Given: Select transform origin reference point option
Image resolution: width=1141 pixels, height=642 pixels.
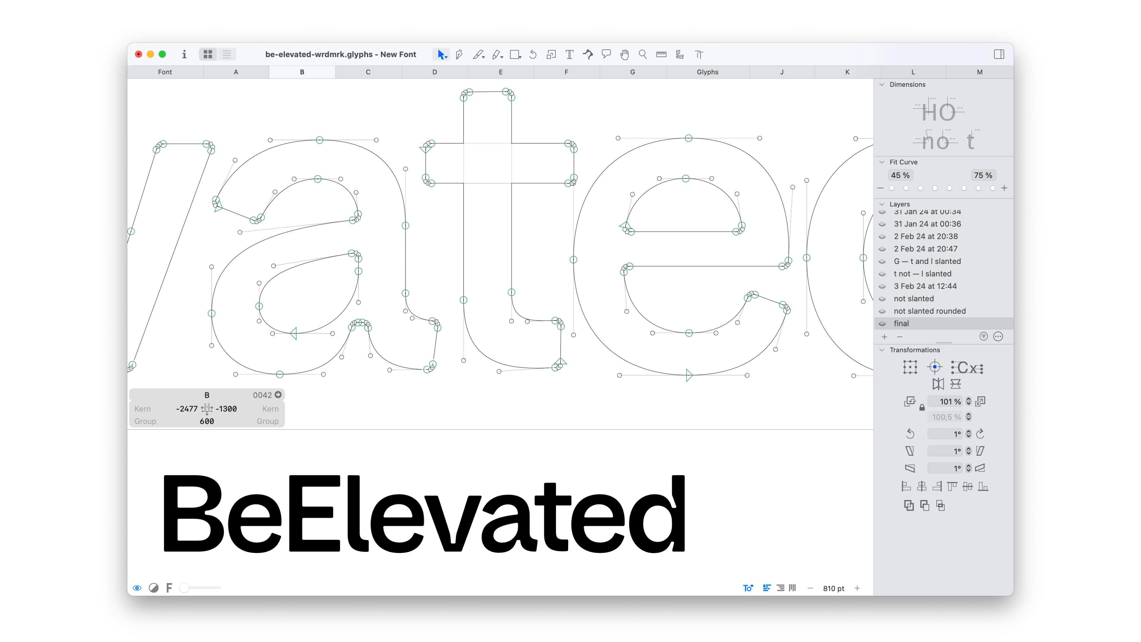Looking at the screenshot, I should click(934, 367).
